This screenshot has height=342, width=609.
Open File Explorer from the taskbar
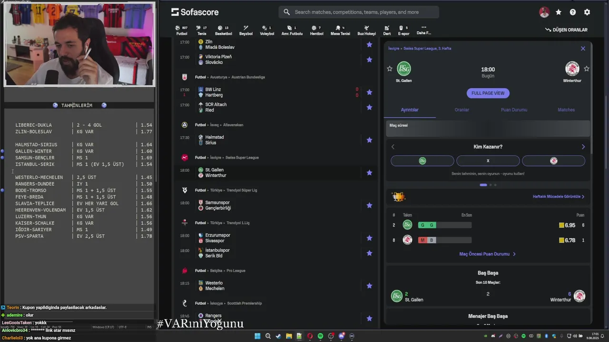[289, 336]
